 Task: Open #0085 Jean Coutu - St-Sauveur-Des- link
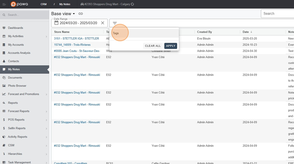[x=77, y=51]
